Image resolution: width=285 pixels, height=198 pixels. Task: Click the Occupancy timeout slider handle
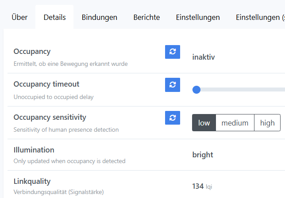[x=196, y=90]
